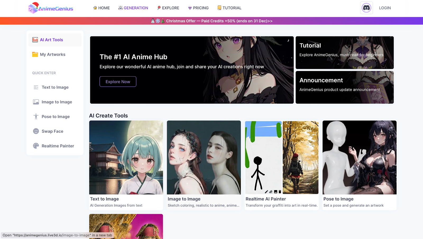Image resolution: width=423 pixels, height=239 pixels.
Task: Click 'Set a pose and generate an artwork'
Action: pos(353,205)
